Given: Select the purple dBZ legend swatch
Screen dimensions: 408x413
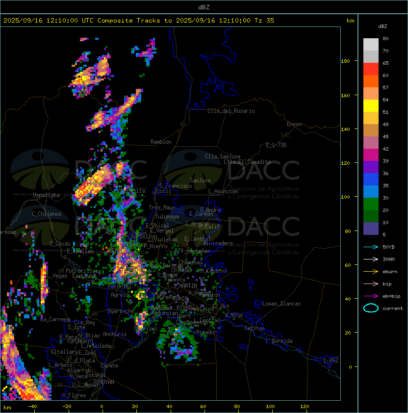Looking at the screenshot, I should click(371, 167).
